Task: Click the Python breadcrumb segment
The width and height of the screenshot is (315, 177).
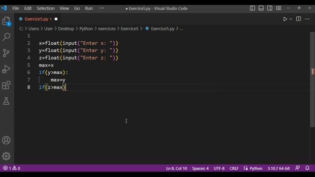Action: [86, 29]
